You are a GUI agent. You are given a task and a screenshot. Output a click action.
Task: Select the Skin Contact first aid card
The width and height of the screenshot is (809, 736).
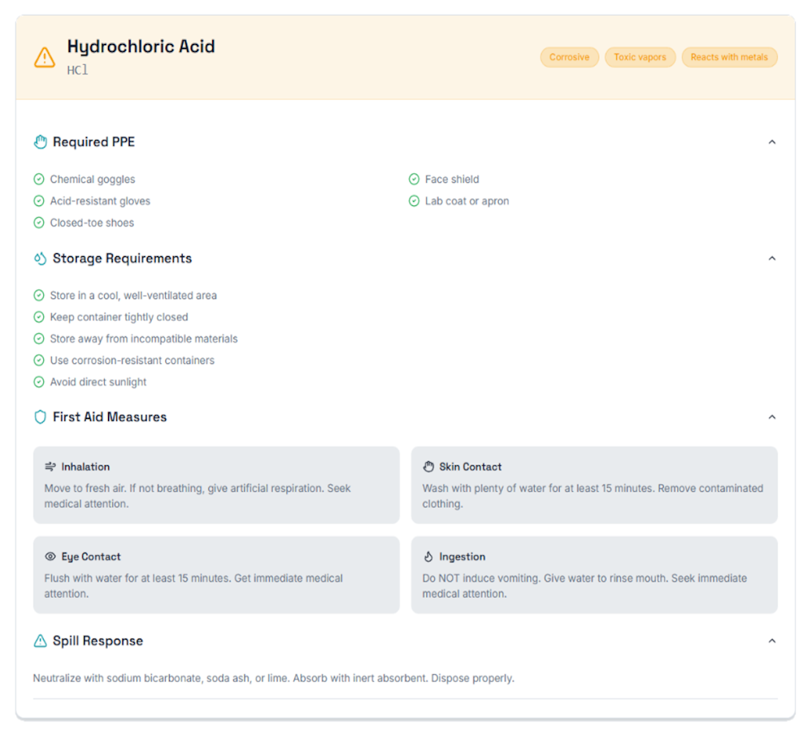[594, 485]
